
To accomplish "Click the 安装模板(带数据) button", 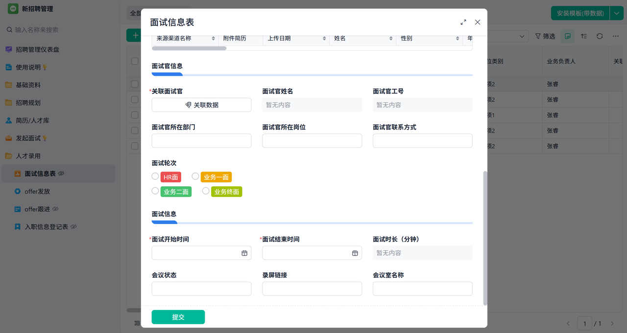I will (580, 13).
